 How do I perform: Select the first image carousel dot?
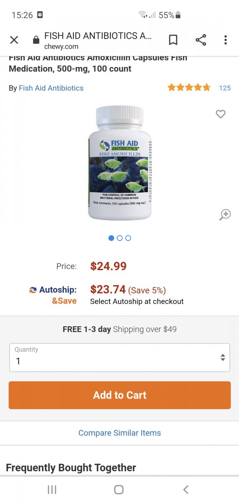(111, 238)
